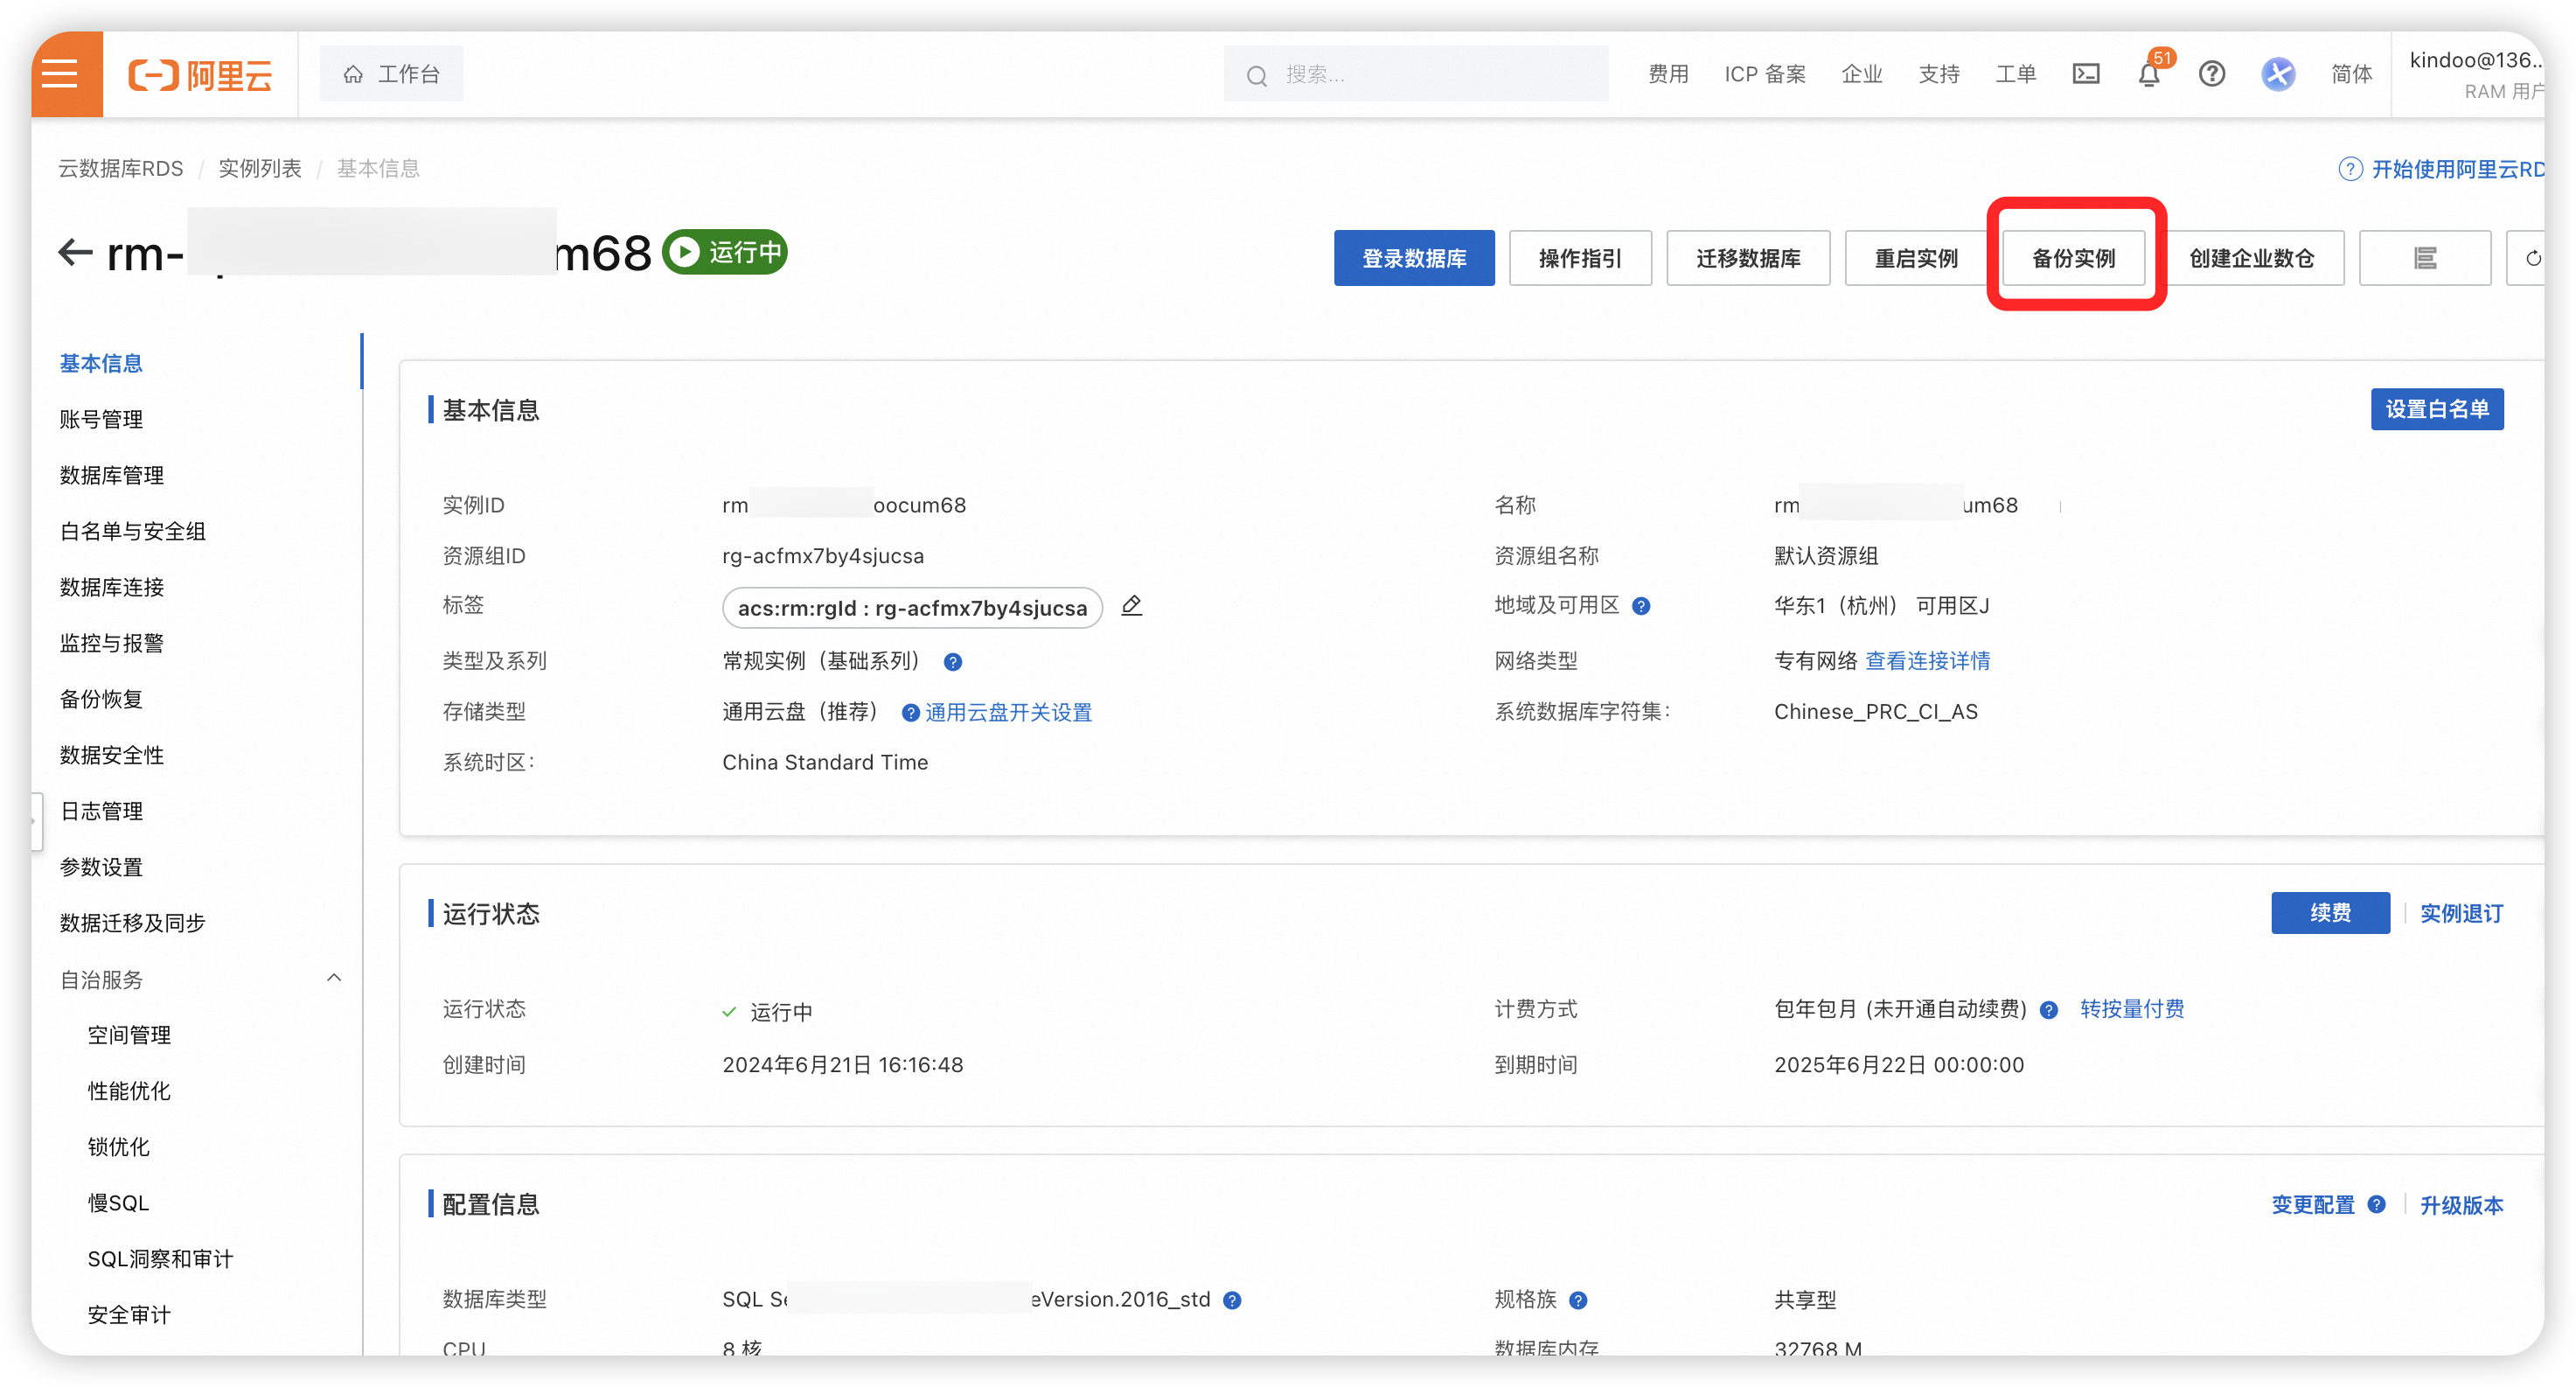2576x1387 pixels.
Task: Open the orange hamburger main menu
Action: [66, 74]
